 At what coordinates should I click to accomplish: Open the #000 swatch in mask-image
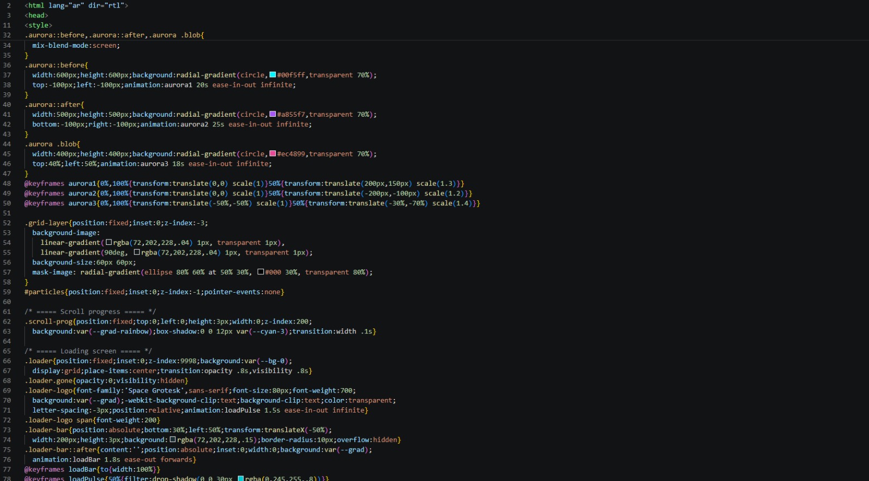[x=261, y=273]
